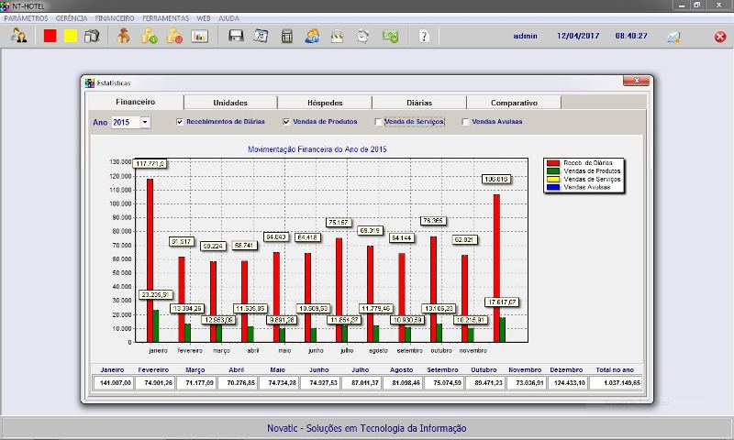Image resolution: width=734 pixels, height=440 pixels.
Task: Enable Vendas Avulsas checkbox
Action: (x=465, y=122)
